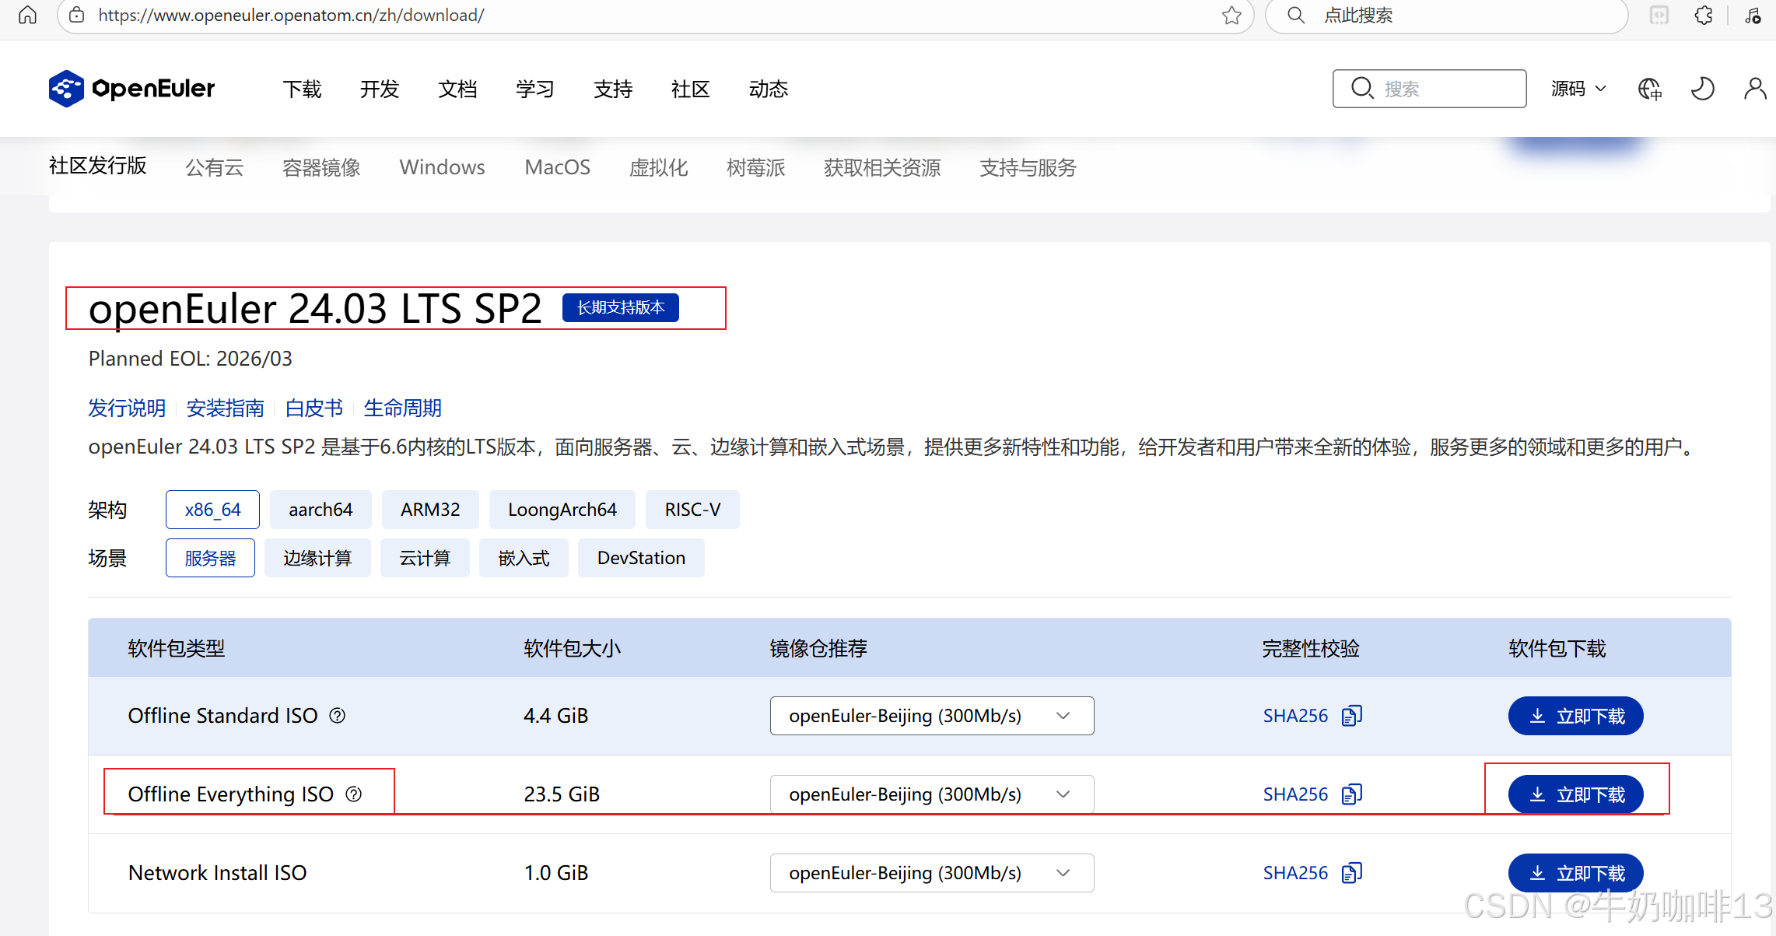Click the user account icon
The image size is (1776, 936).
(x=1755, y=89)
